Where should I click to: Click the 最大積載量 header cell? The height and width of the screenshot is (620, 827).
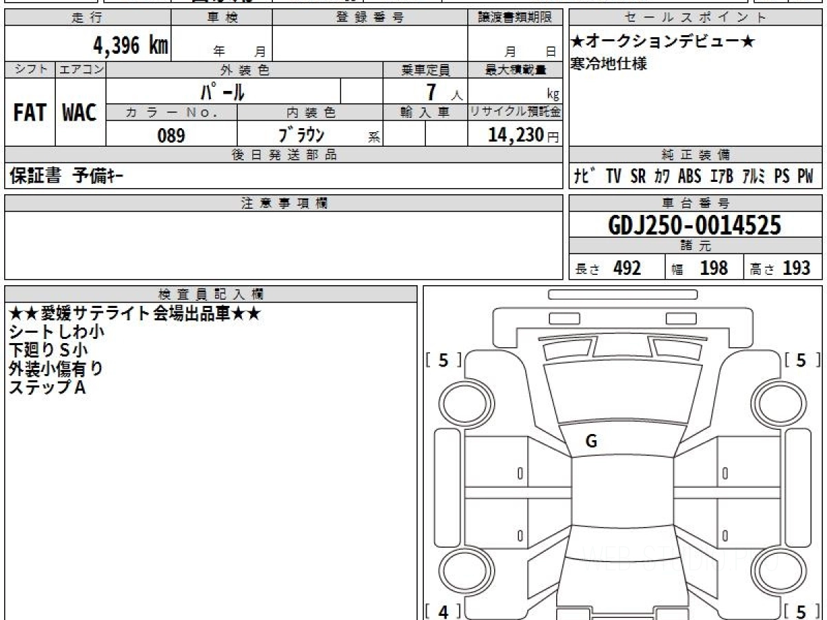[x=515, y=70]
